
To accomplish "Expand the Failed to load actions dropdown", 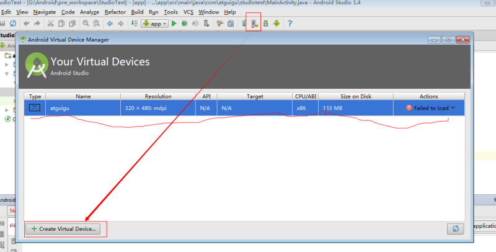I will 453,108.
